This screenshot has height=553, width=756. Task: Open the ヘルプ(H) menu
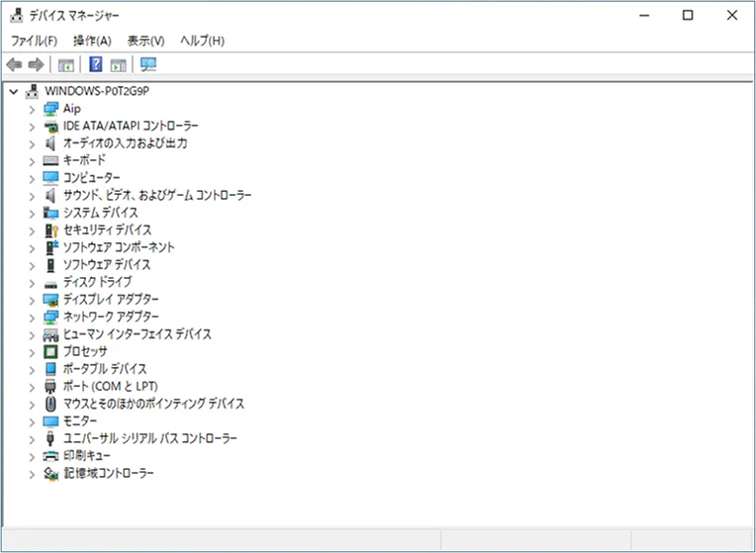pos(203,41)
